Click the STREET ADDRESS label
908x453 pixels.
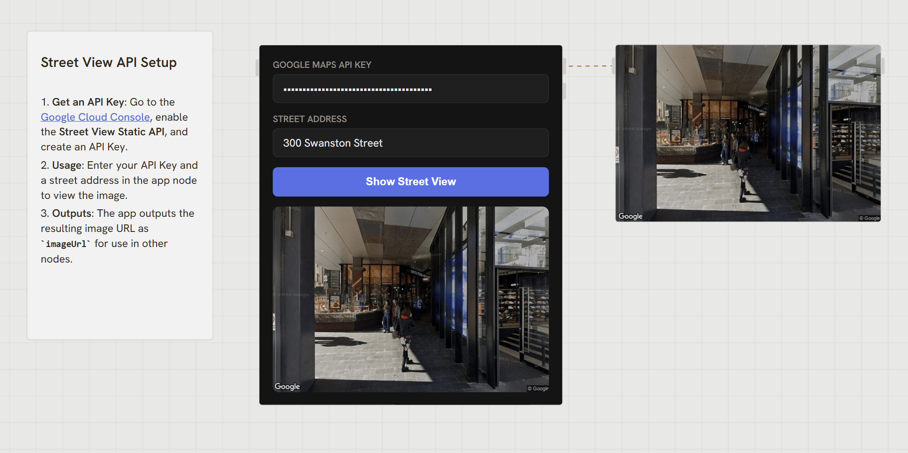click(309, 119)
